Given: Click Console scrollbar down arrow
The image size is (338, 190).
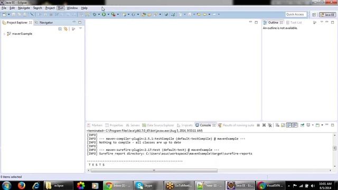Looking at the screenshot, I should tap(334, 166).
